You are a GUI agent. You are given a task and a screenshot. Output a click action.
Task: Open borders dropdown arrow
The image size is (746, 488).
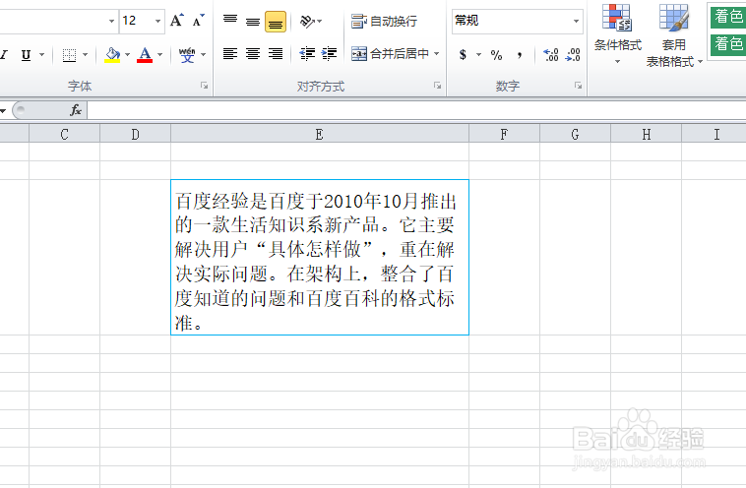click(x=86, y=55)
